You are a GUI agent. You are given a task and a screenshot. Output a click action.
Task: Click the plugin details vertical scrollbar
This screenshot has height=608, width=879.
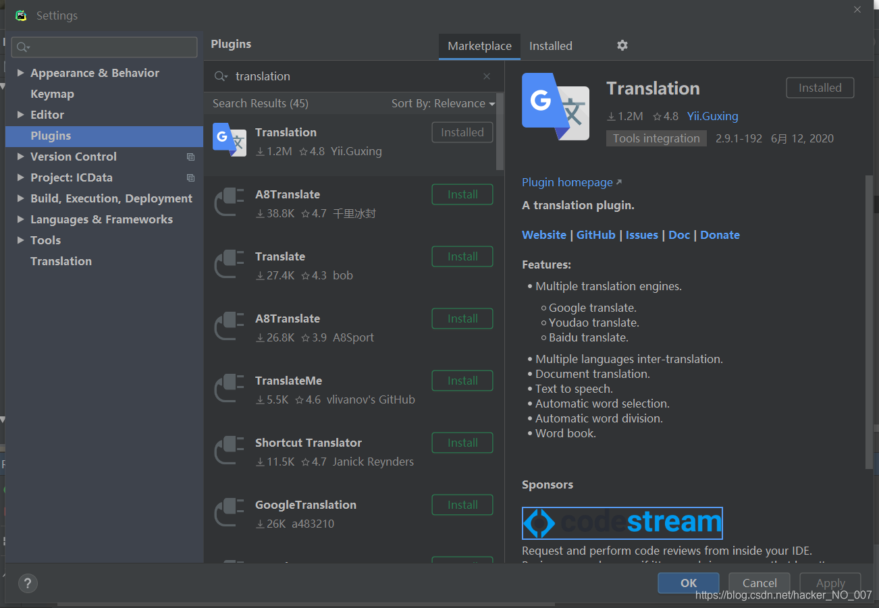tap(868, 321)
